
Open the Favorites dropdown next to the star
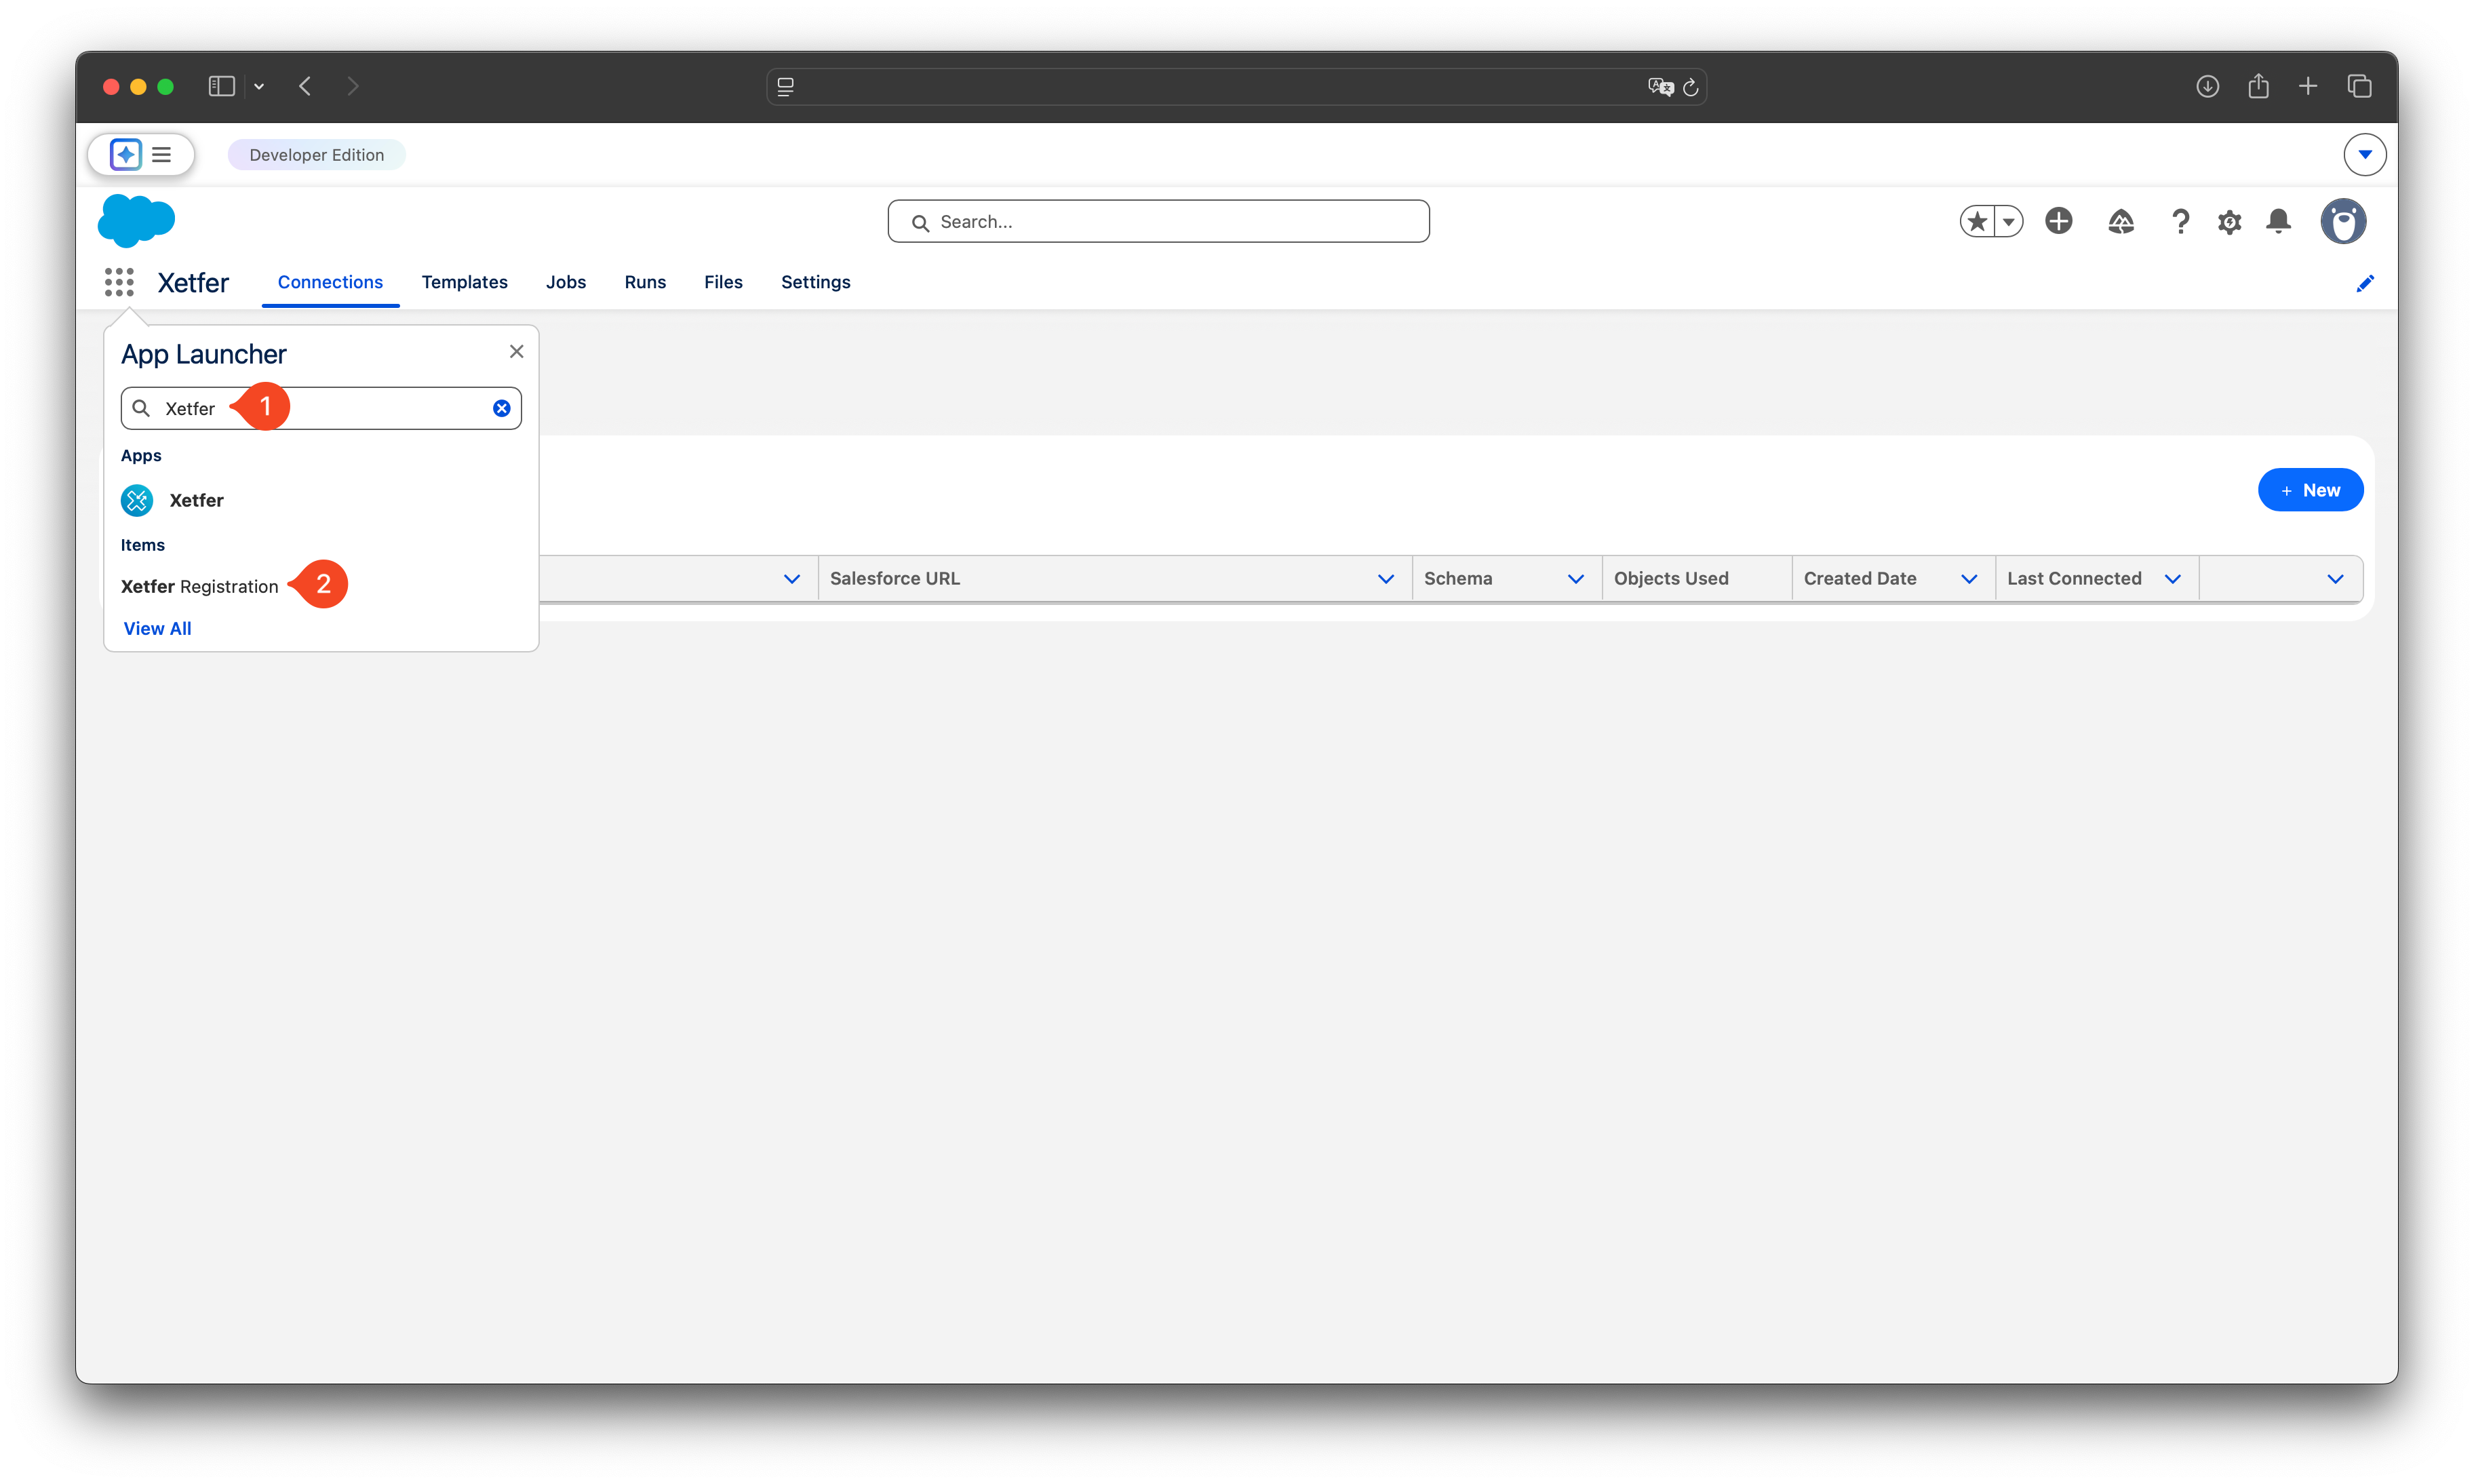[x=2009, y=221]
